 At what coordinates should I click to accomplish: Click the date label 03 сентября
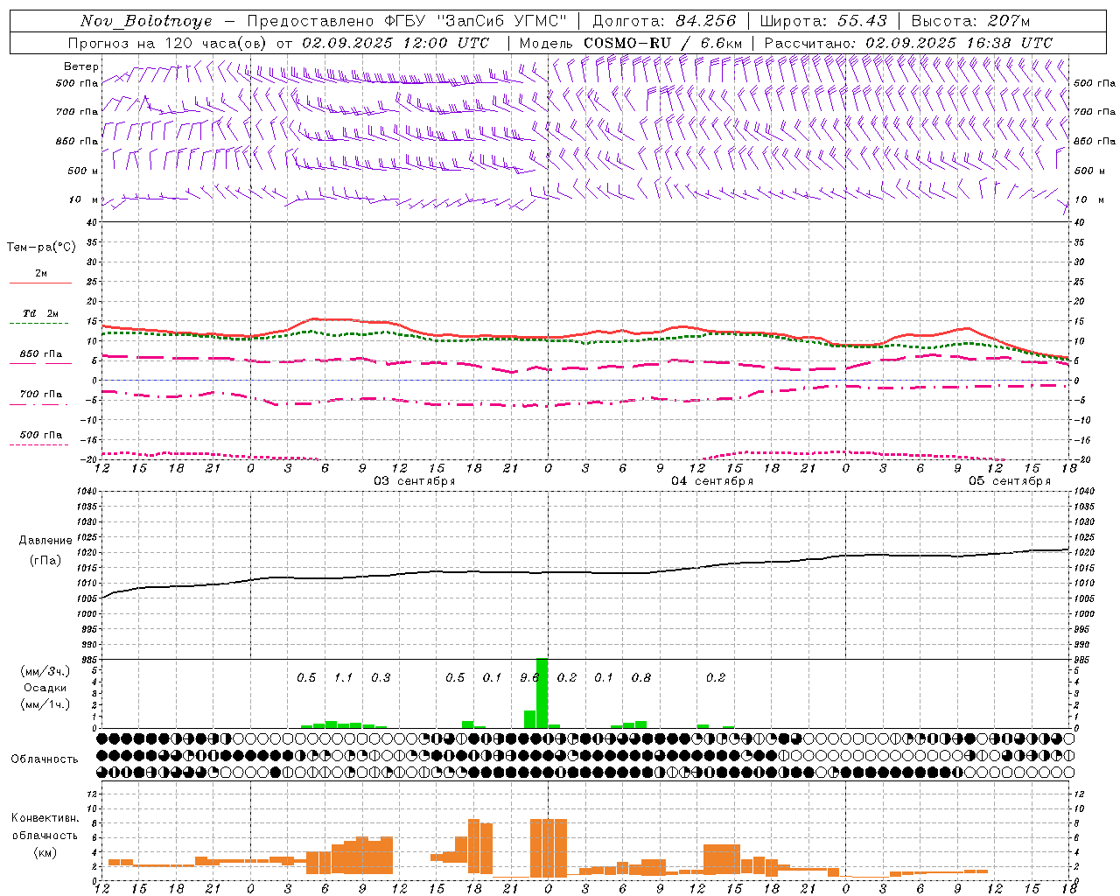[x=415, y=481]
